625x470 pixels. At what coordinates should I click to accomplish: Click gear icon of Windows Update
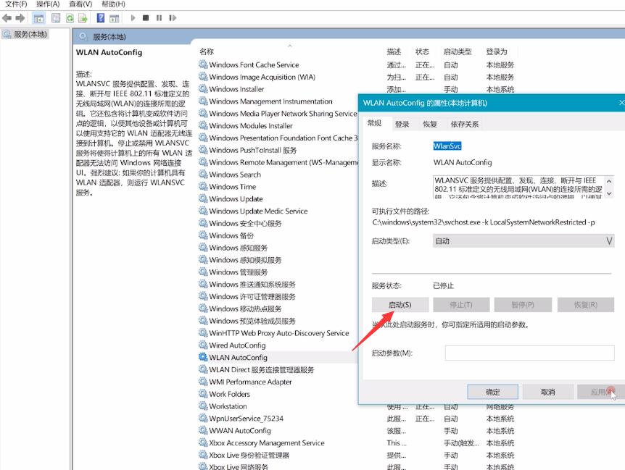pyautogui.click(x=203, y=198)
